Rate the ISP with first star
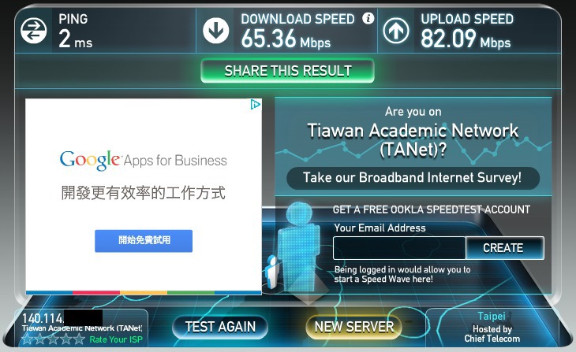The width and height of the screenshot is (576, 352). 27,339
